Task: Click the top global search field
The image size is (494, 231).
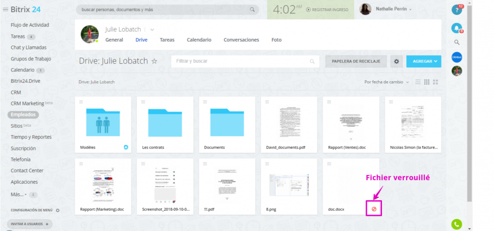Action: point(168,10)
